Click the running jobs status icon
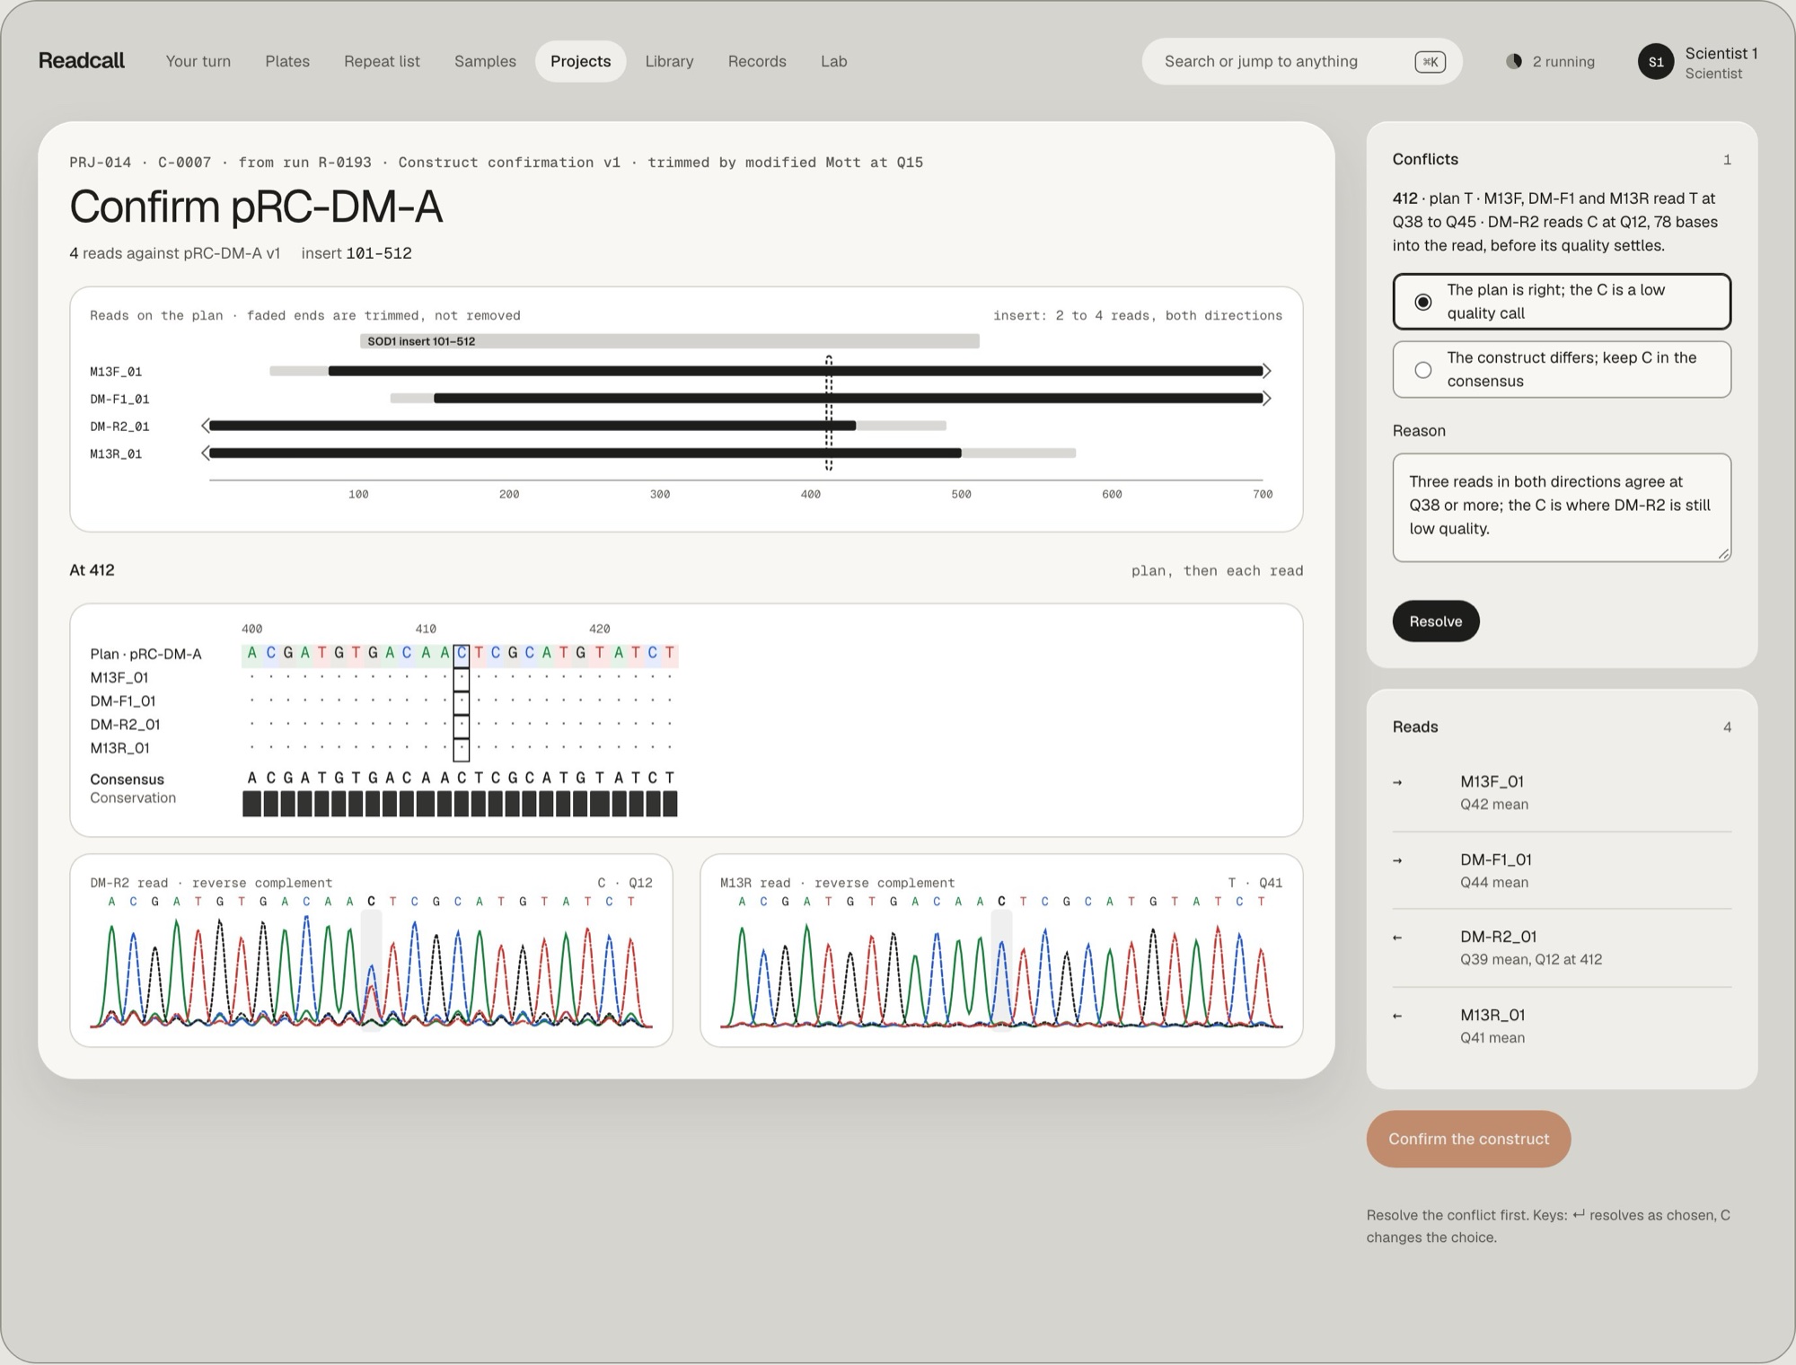Viewport: 1796px width, 1365px height. pos(1514,61)
